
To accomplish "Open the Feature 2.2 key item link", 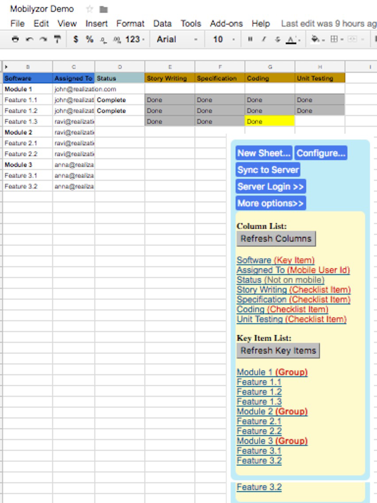I will pyautogui.click(x=259, y=431).
